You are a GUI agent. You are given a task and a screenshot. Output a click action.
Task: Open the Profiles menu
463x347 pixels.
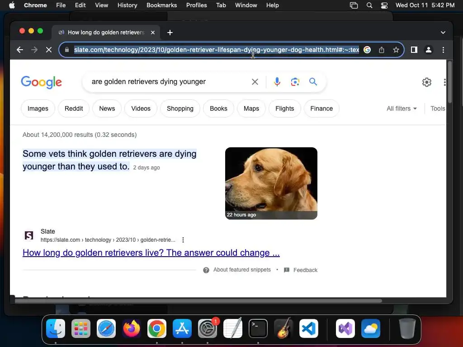[x=196, y=5]
